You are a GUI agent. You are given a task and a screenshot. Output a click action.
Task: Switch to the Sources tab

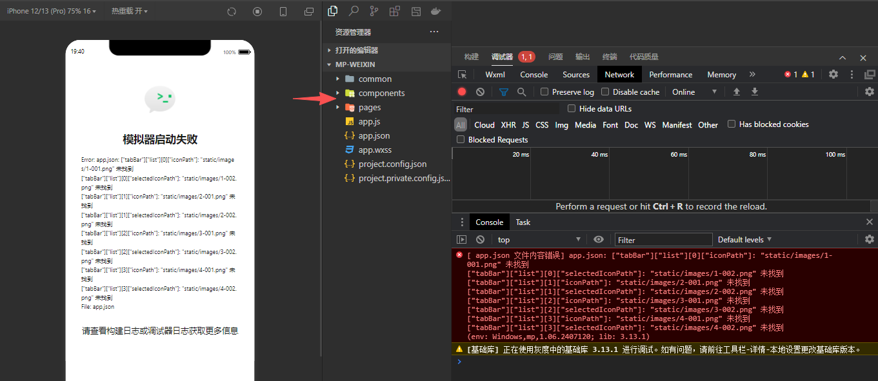576,74
